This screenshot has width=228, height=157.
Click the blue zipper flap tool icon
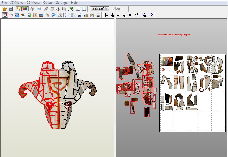tap(17, 15)
